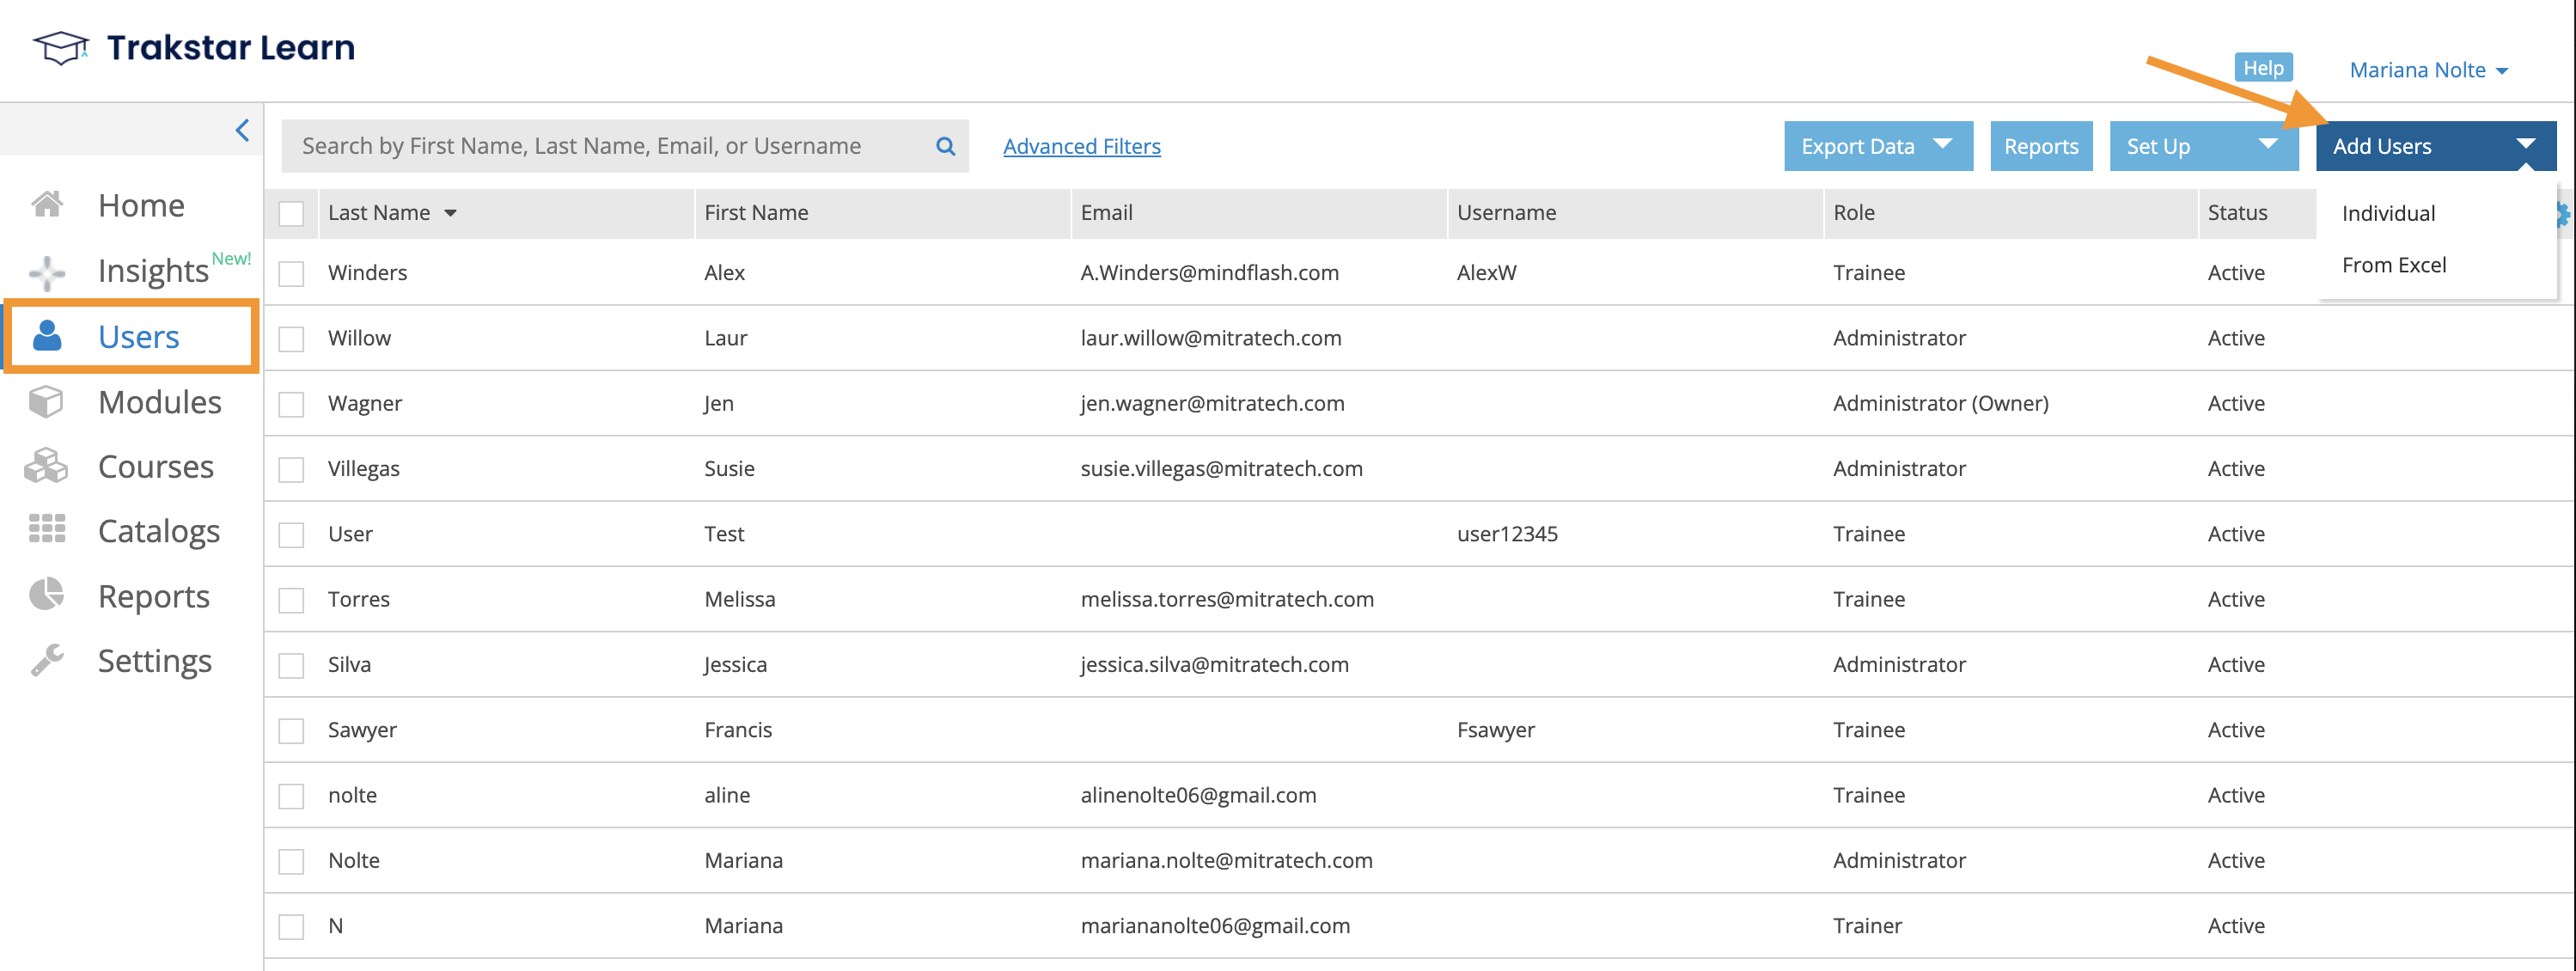Click the email alinenolte06@gmail.com
Screen dimensions: 2576x971
[1198, 796]
